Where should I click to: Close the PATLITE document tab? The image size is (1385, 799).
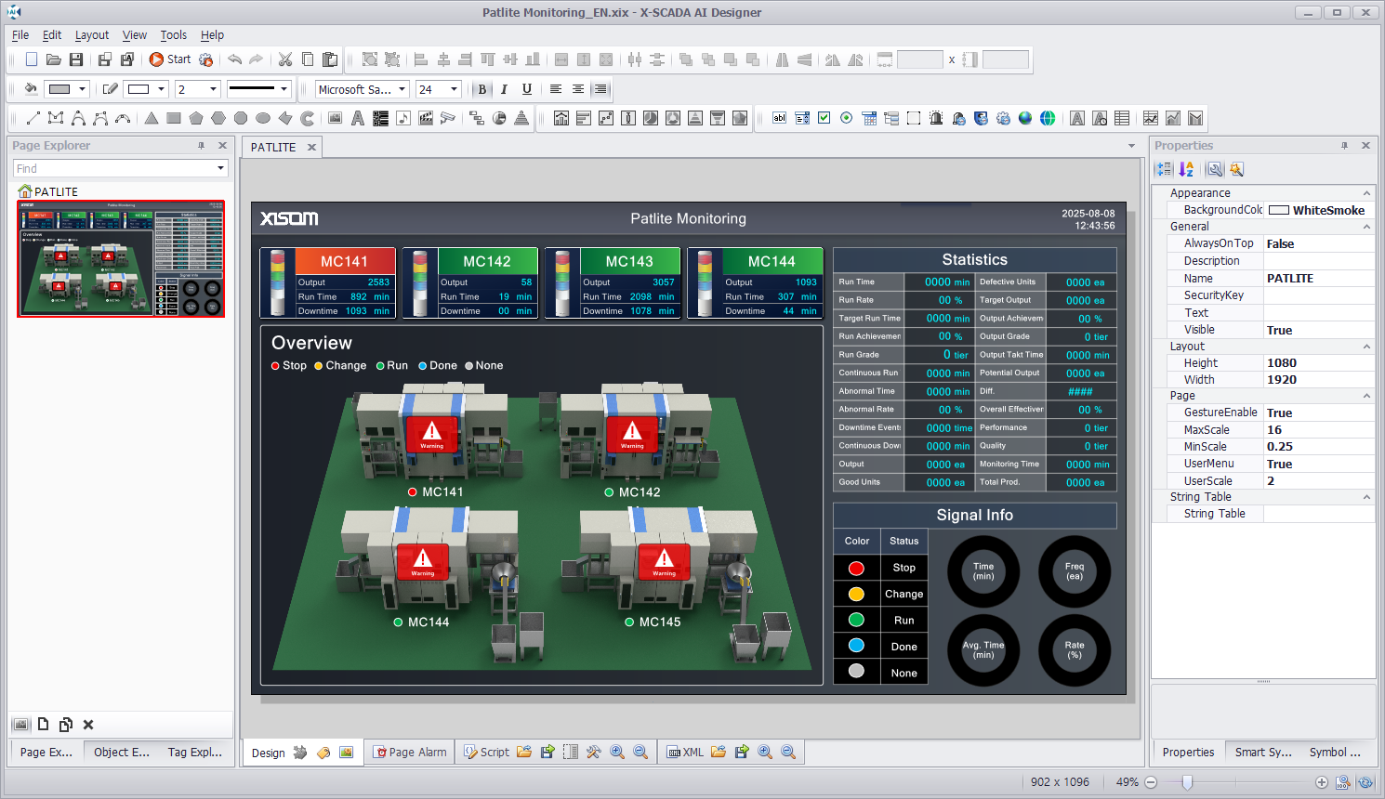click(x=312, y=147)
